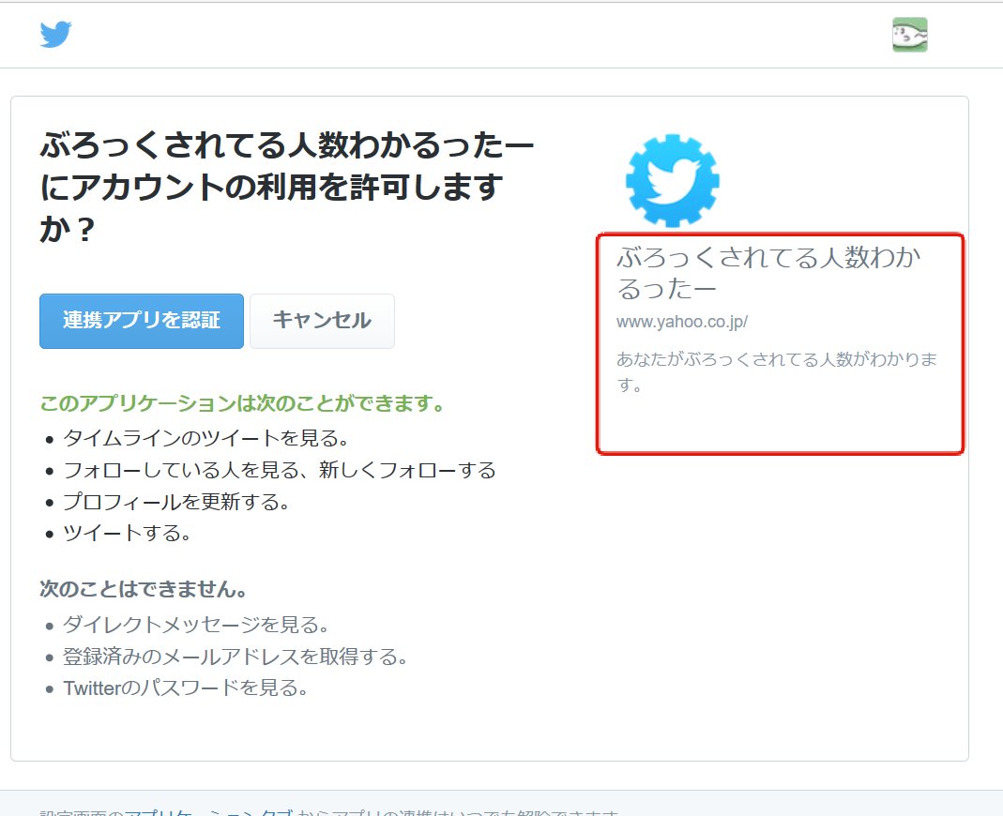
Task: Click the heading 次のことはできません。
Action: click(144, 589)
